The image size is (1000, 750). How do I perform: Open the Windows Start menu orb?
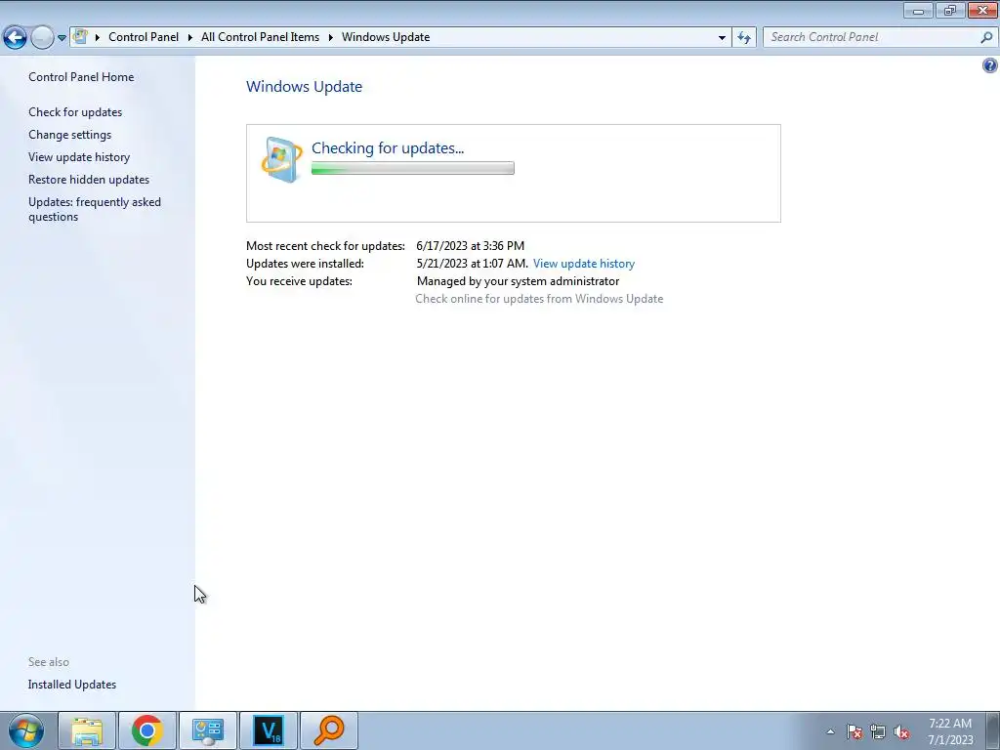tap(26, 730)
